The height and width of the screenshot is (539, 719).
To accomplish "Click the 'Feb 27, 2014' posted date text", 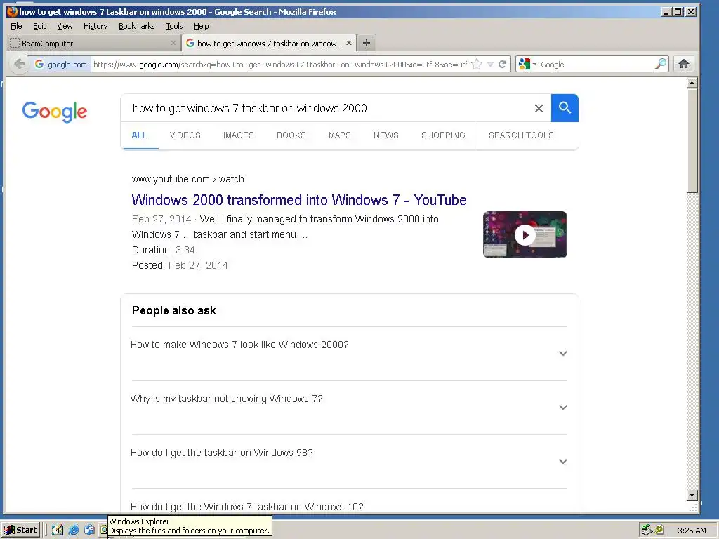I will coord(197,265).
